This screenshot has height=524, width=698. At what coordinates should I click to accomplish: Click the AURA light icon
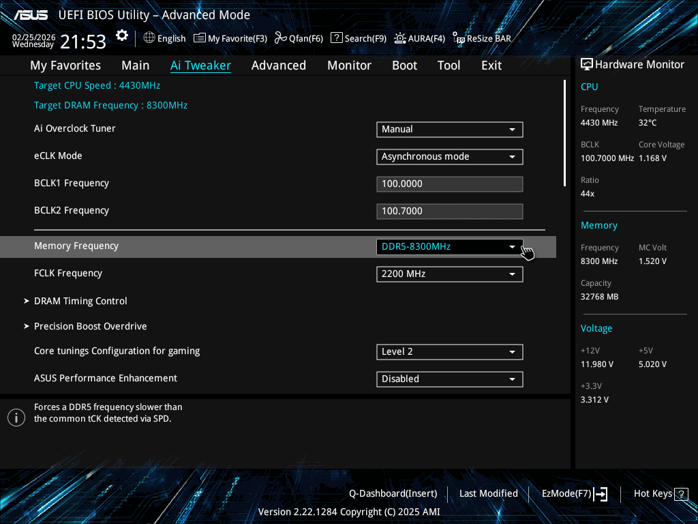tap(399, 38)
